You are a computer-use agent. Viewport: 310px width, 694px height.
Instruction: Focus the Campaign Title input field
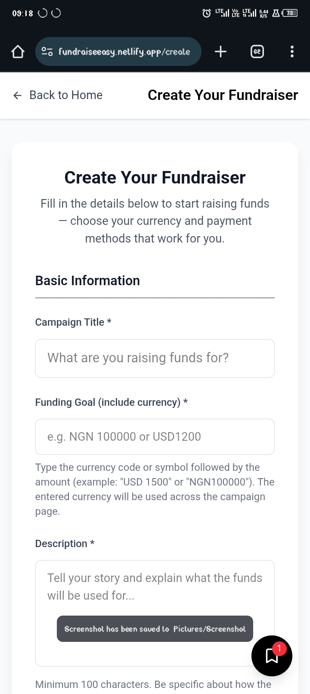tap(155, 358)
